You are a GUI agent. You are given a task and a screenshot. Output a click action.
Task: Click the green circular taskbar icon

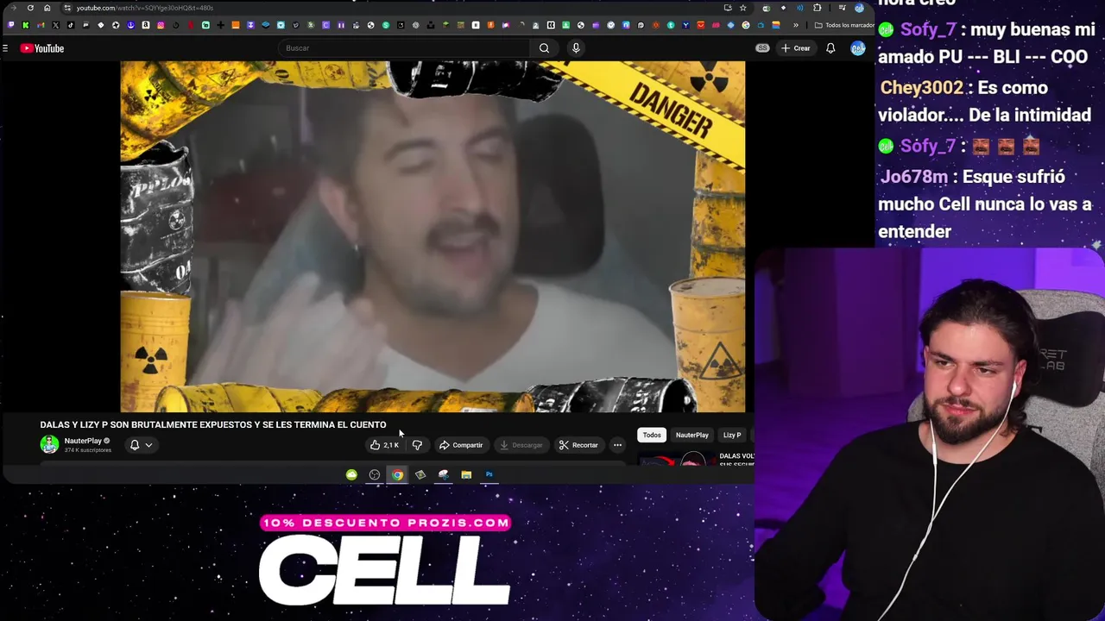pos(351,474)
